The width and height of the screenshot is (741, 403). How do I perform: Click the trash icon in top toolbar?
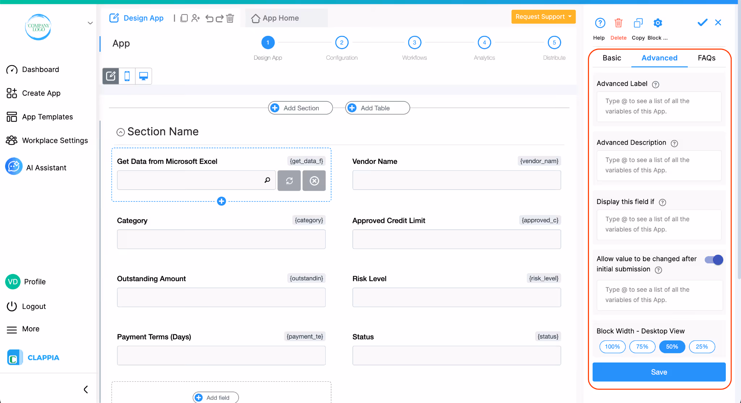tap(230, 18)
